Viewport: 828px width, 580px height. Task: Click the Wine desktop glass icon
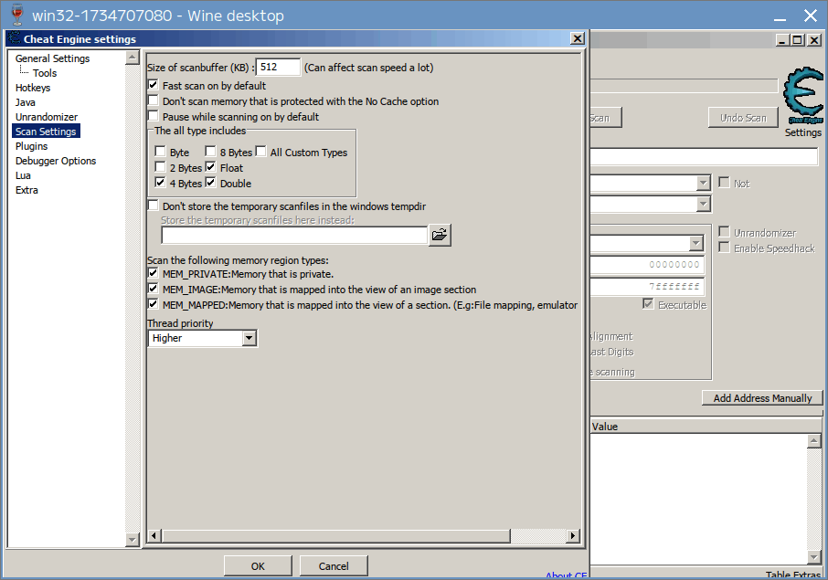pyautogui.click(x=17, y=15)
